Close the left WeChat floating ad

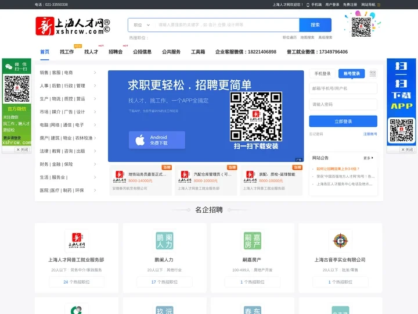(23, 149)
